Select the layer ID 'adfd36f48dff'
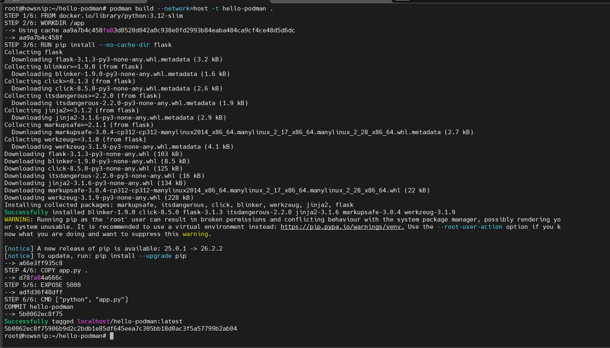This screenshot has width=610, height=348. [x=41, y=292]
